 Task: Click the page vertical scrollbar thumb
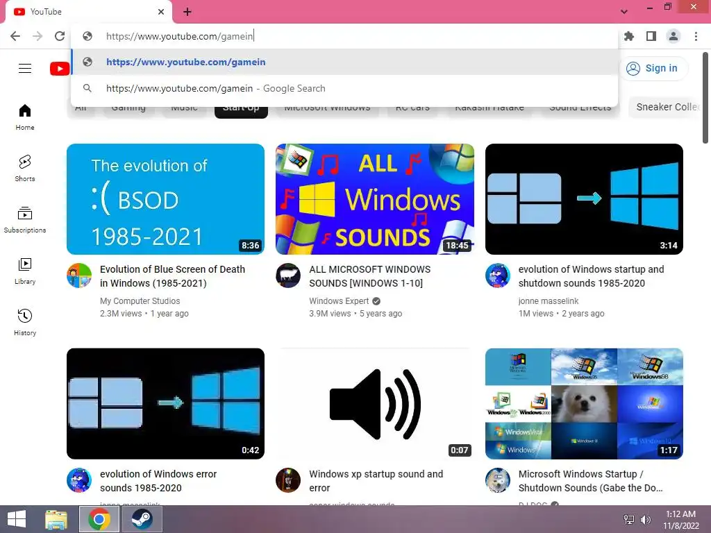[x=705, y=98]
